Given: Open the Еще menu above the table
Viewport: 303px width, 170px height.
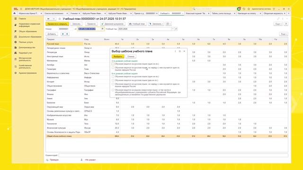Looking at the screenshot, I should 284,34.
